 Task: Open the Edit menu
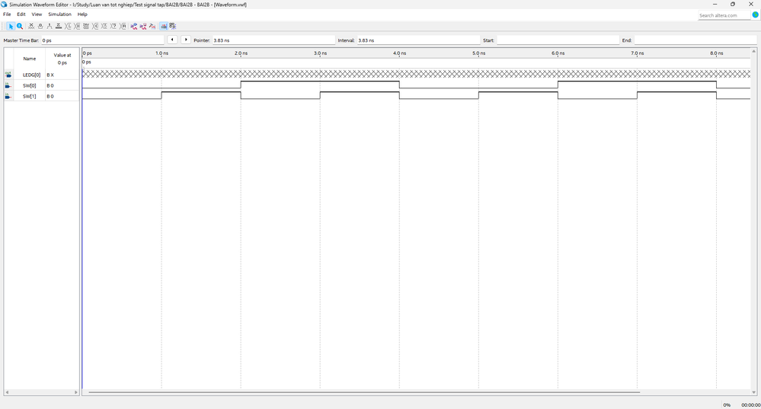[21, 14]
